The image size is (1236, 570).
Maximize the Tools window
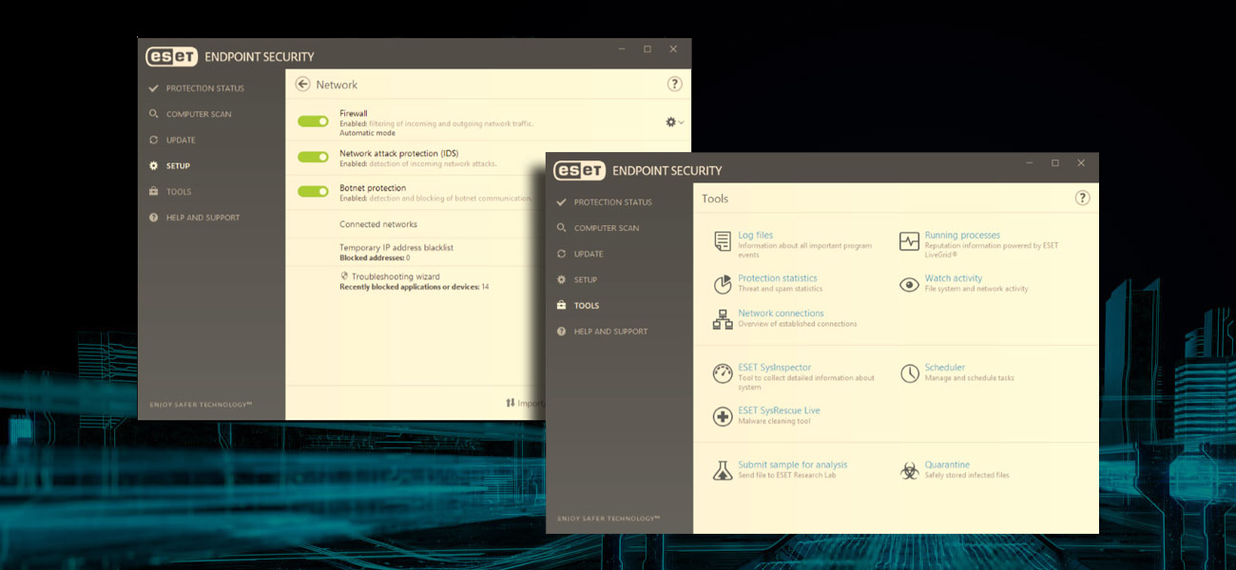[x=1055, y=163]
